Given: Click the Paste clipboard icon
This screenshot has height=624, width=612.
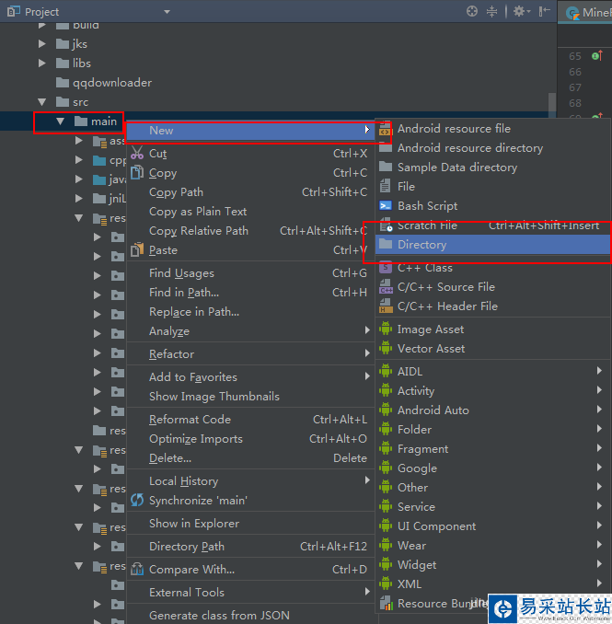Looking at the screenshot, I should [137, 250].
